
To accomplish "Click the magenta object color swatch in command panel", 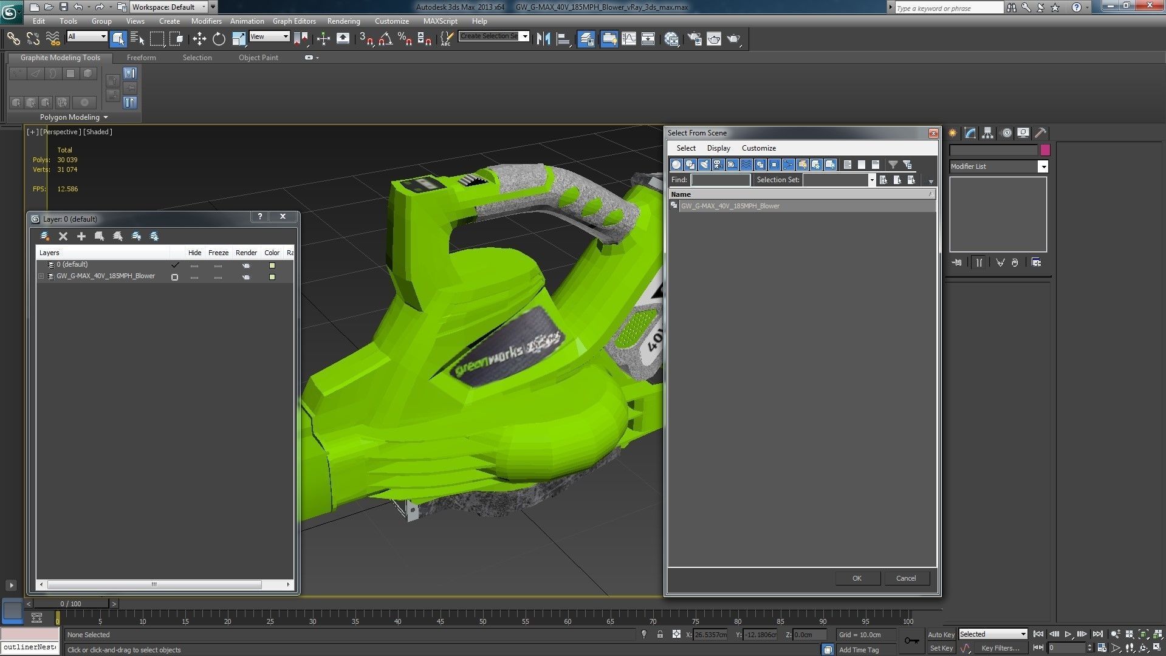I will point(1045,150).
